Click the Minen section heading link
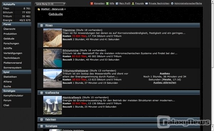Image resolution: width=214 pixels, height=131 pixels. click(x=49, y=25)
